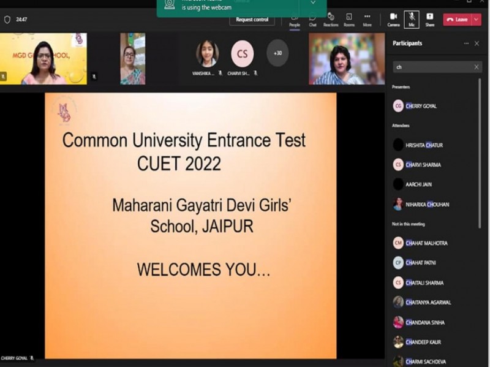Click the Presenters section heading
The image size is (490, 367).
click(401, 87)
